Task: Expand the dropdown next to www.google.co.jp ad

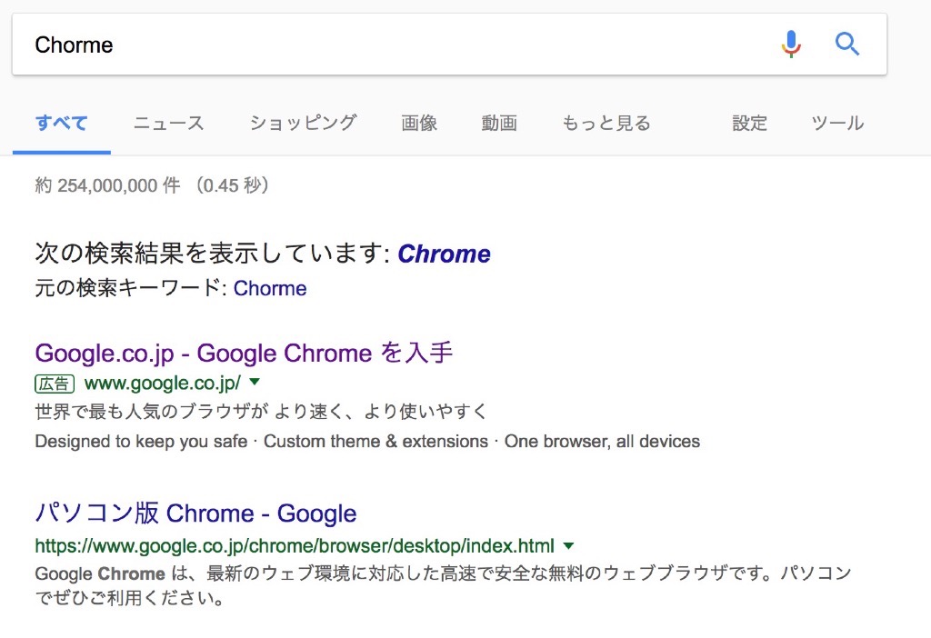Action: (x=255, y=383)
